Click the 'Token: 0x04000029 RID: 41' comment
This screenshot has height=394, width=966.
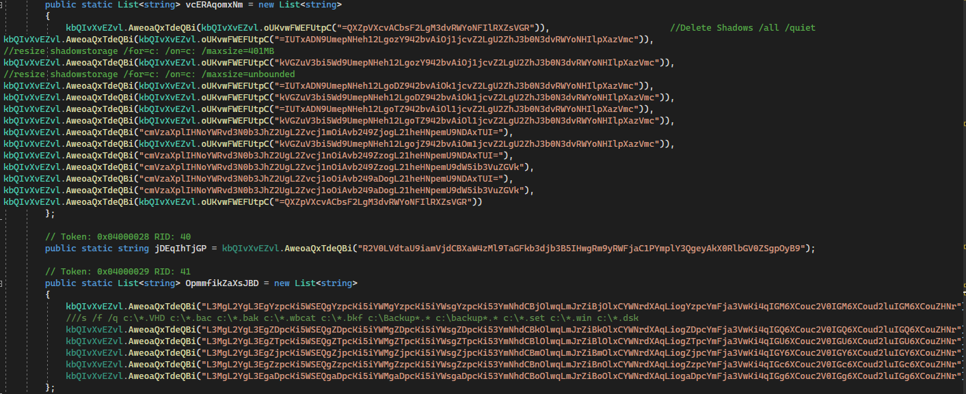pyautogui.click(x=118, y=272)
